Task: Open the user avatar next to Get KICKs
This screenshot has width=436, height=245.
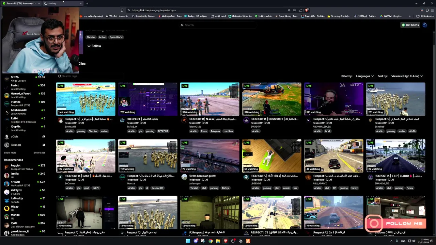Action: (425, 25)
